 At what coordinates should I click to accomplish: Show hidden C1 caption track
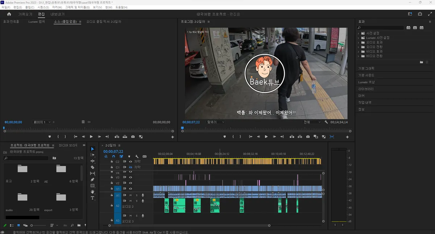130,167
